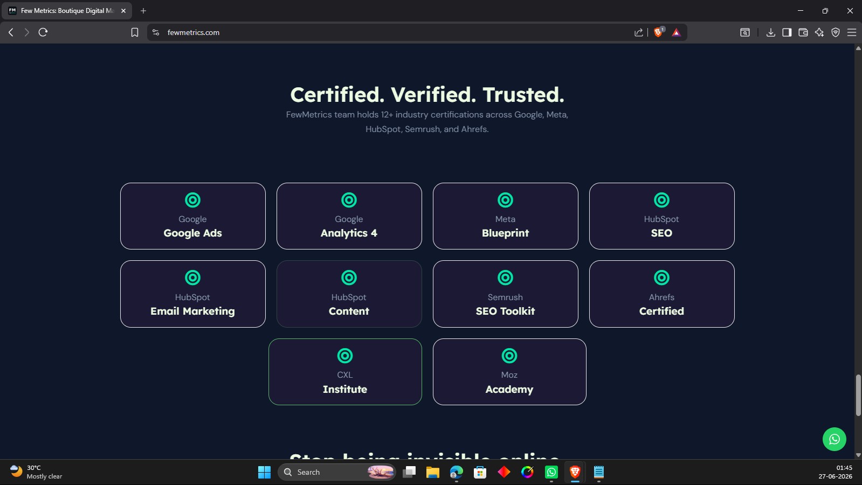This screenshot has height=485, width=862.
Task: Click the target icon above Meta Blueprint
Action: click(x=505, y=200)
